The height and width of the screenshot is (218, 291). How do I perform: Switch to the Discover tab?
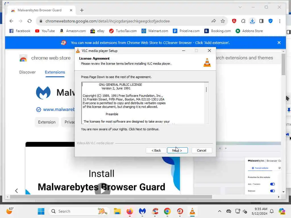28,72
